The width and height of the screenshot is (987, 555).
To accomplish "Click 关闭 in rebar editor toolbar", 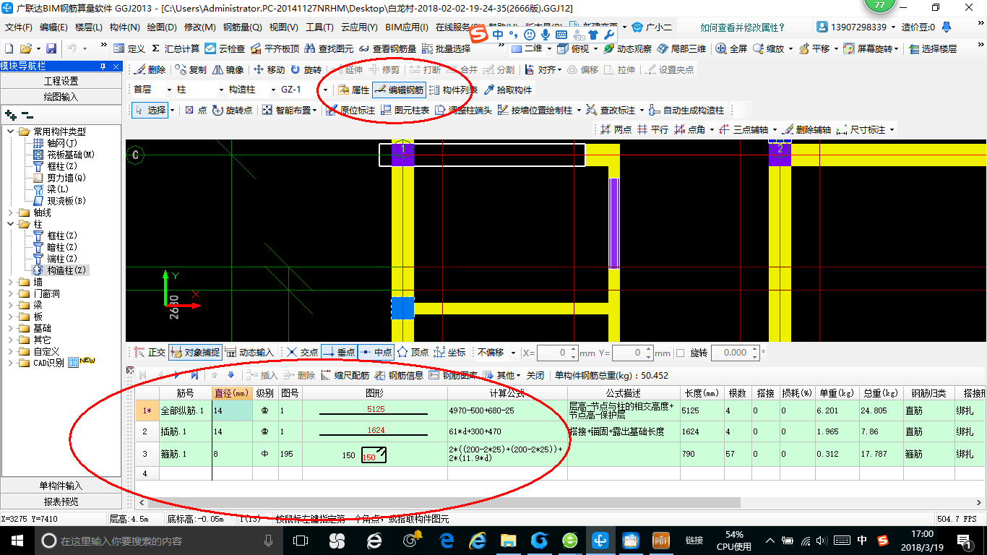I will 535,375.
